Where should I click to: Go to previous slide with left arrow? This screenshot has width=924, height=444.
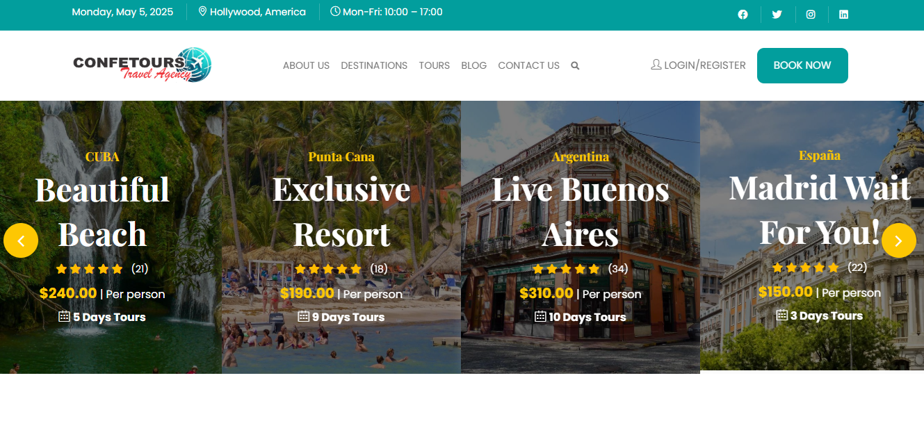pyautogui.click(x=21, y=240)
